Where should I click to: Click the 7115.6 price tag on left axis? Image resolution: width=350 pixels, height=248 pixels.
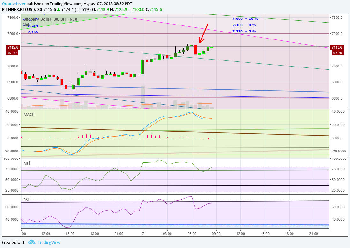[13, 47]
